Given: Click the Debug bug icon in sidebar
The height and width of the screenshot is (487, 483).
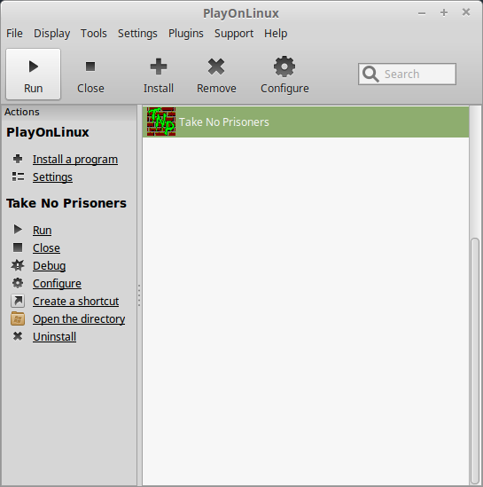Looking at the screenshot, I should pyautogui.click(x=18, y=265).
